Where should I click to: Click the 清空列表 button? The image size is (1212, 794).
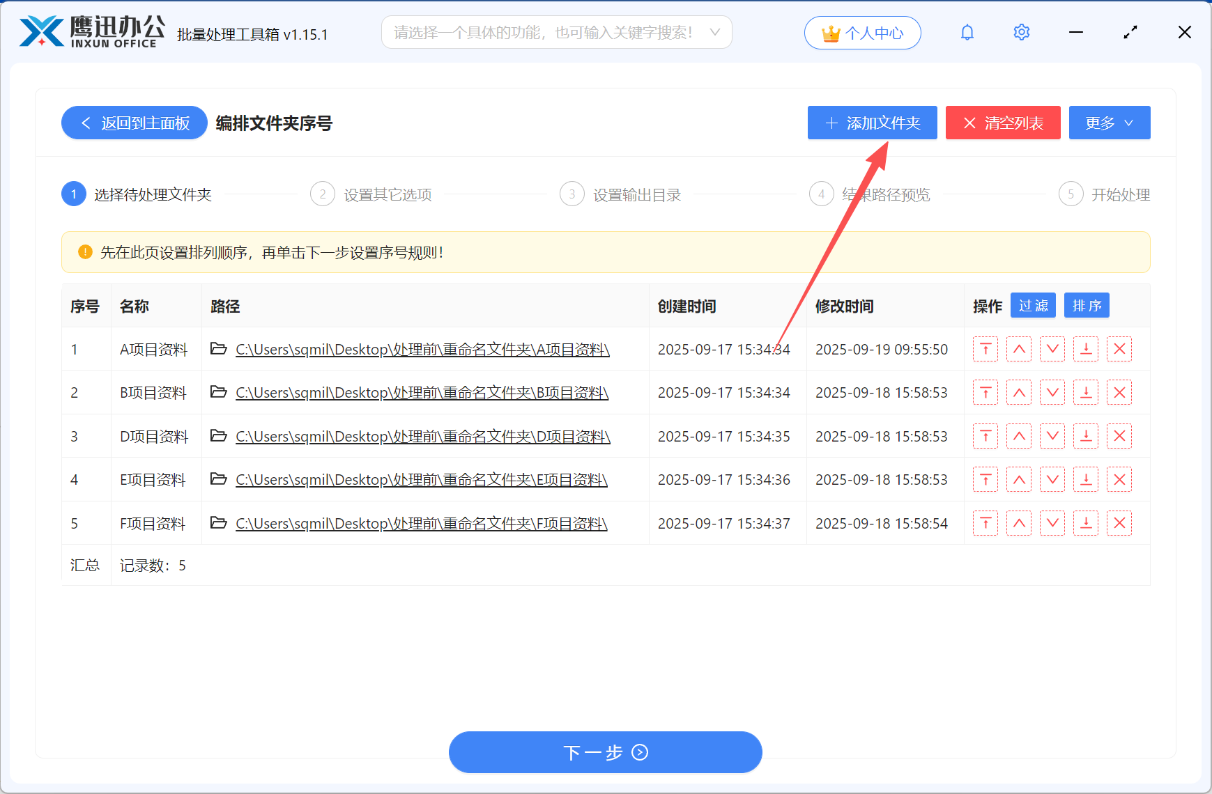pos(1002,123)
